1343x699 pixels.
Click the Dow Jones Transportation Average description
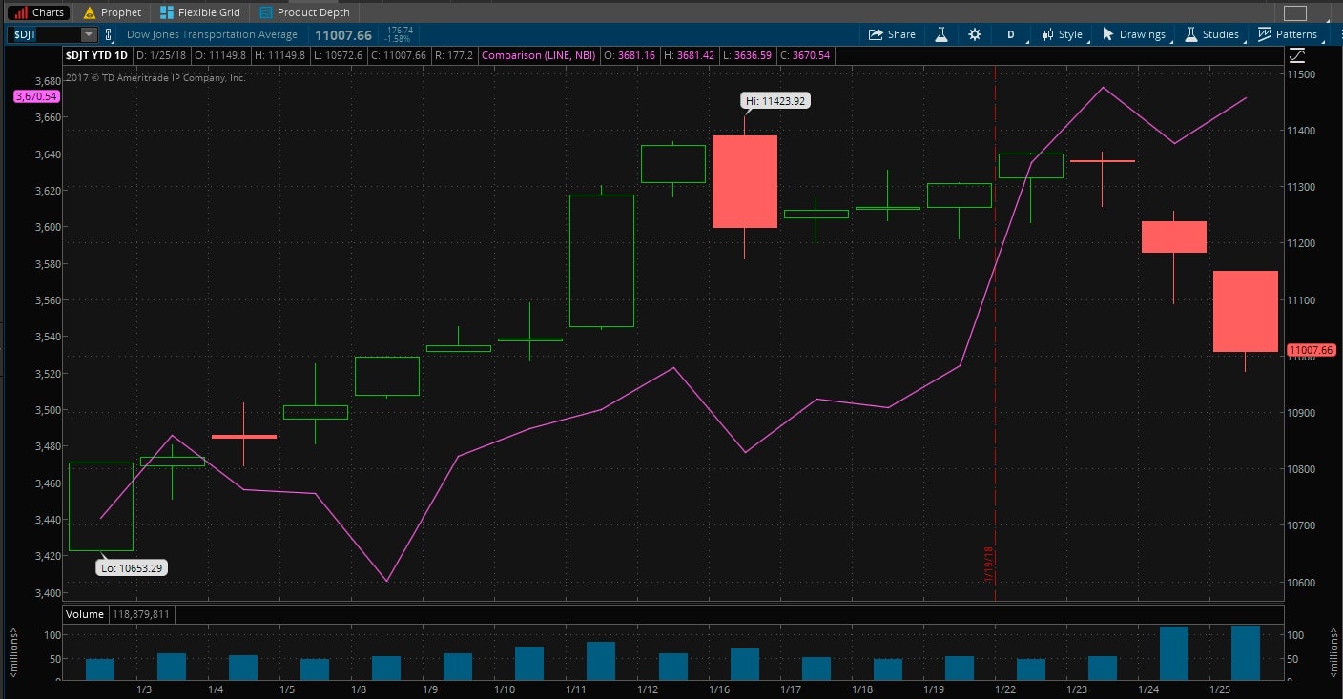click(212, 34)
